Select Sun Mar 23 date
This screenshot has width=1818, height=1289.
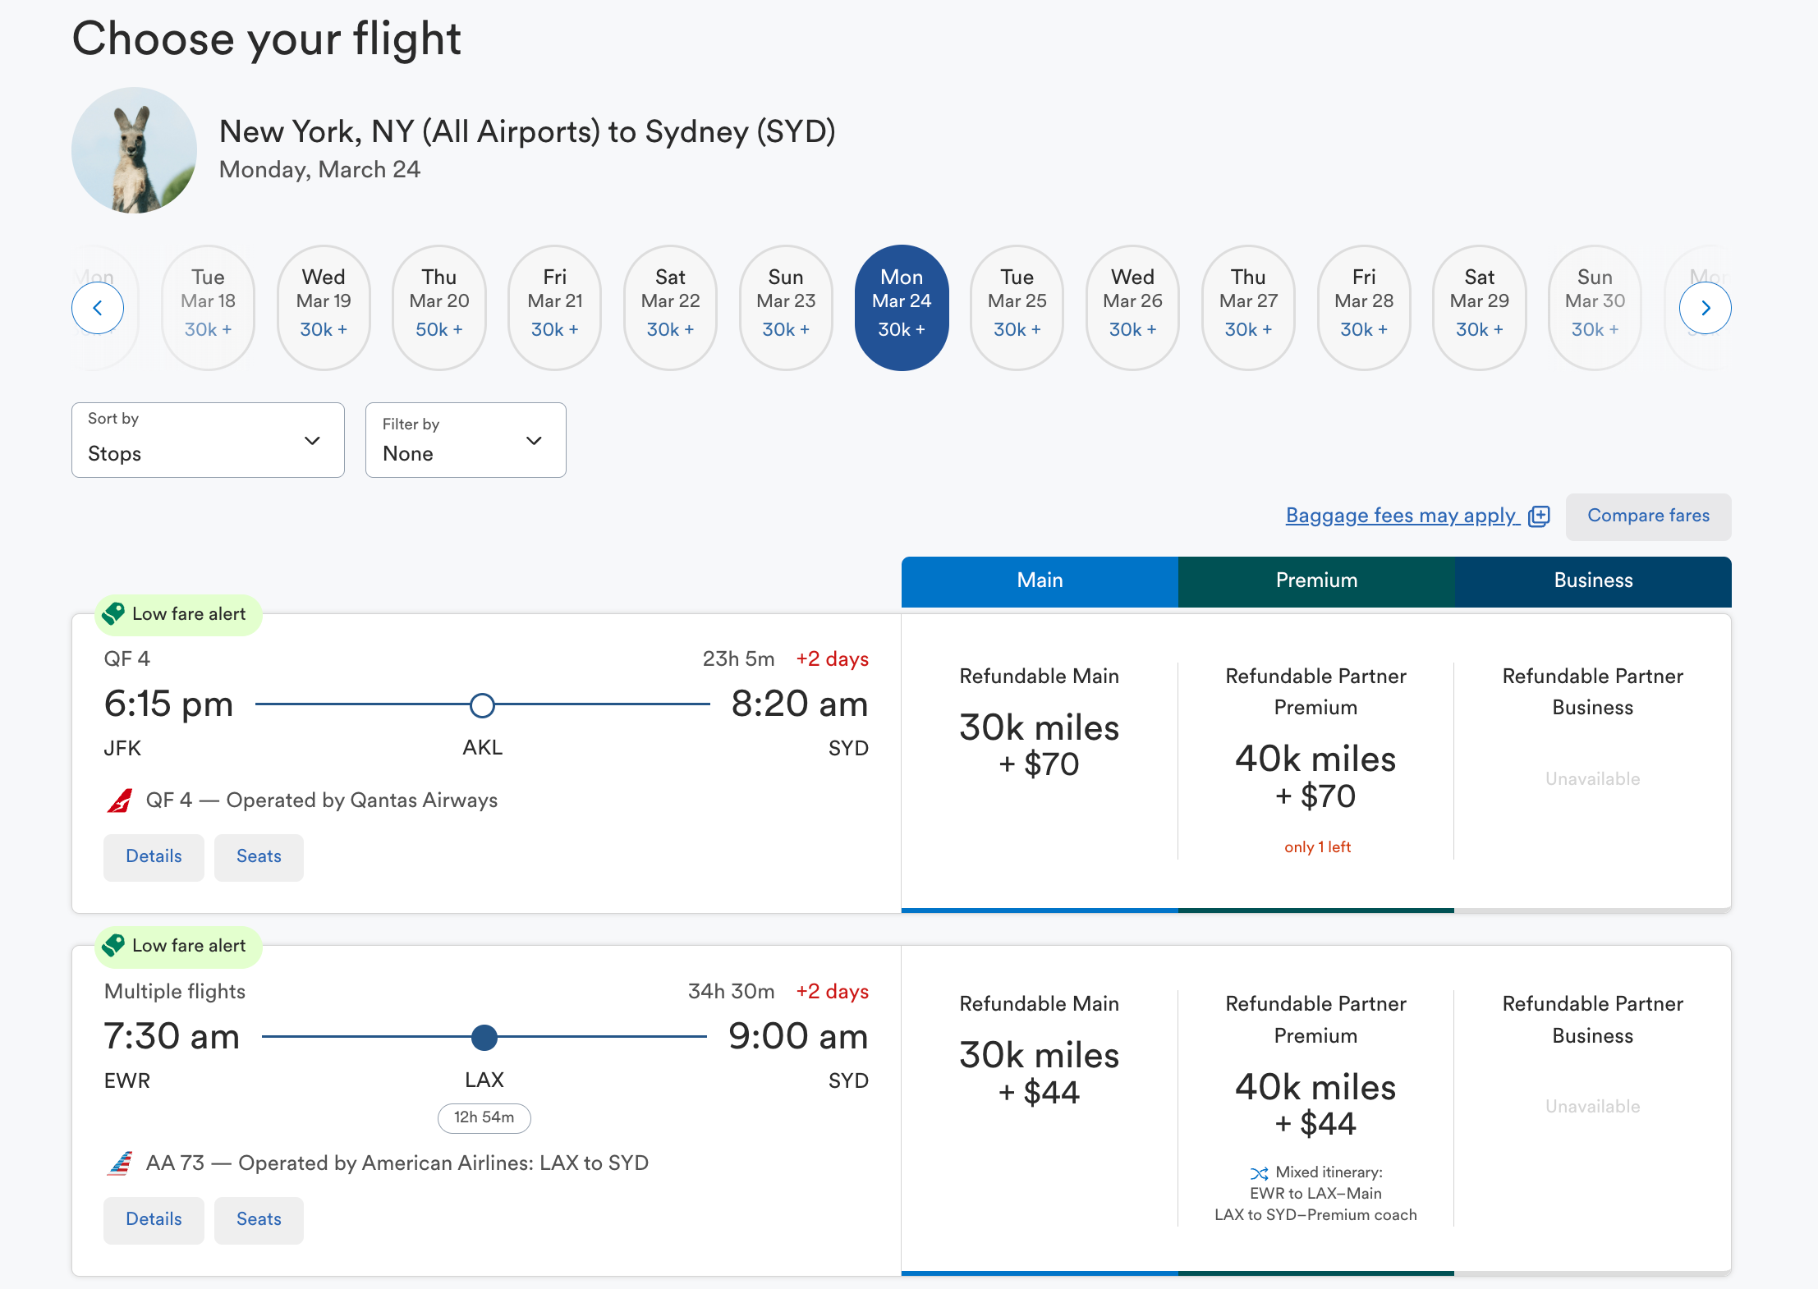click(786, 308)
